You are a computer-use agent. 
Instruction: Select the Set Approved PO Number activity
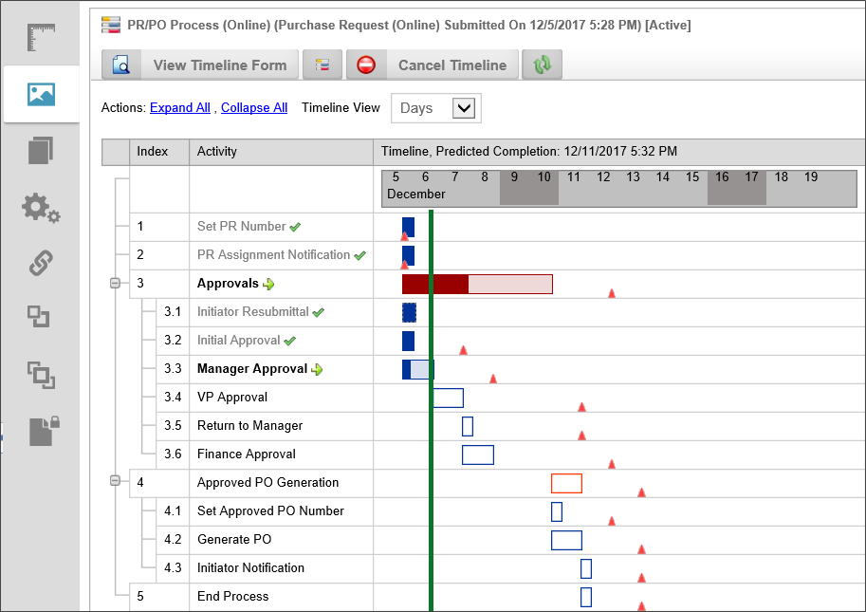pyautogui.click(x=270, y=510)
